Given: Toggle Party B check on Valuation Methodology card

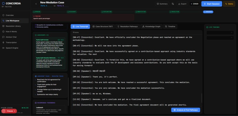Looking at the screenshot, I should click(x=62, y=58).
